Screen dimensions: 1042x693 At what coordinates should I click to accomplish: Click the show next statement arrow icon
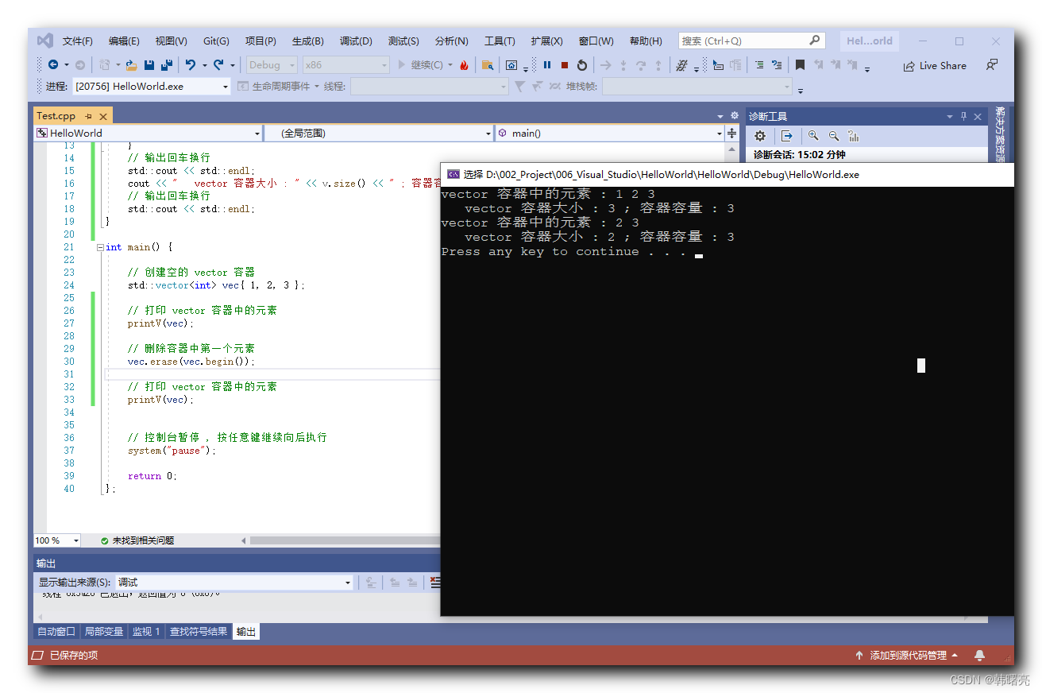point(606,65)
